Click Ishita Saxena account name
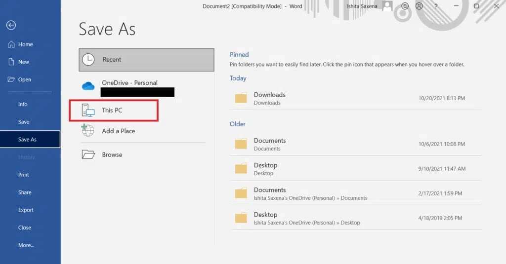The image size is (506, 264). (x=362, y=6)
